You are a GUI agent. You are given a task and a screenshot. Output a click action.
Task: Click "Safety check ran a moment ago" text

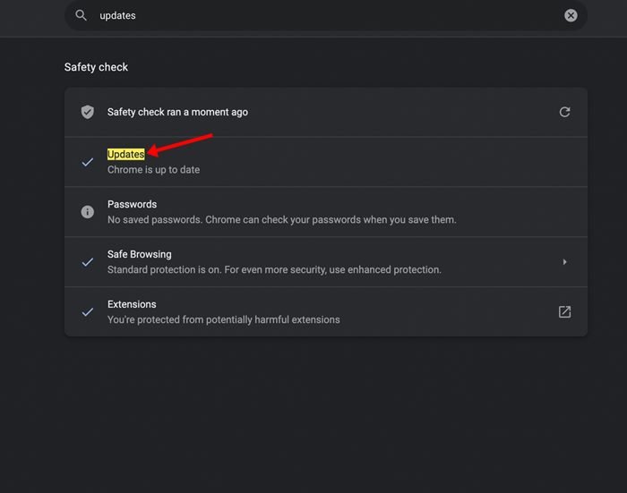pos(177,112)
